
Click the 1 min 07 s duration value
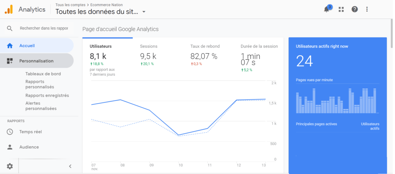point(251,59)
